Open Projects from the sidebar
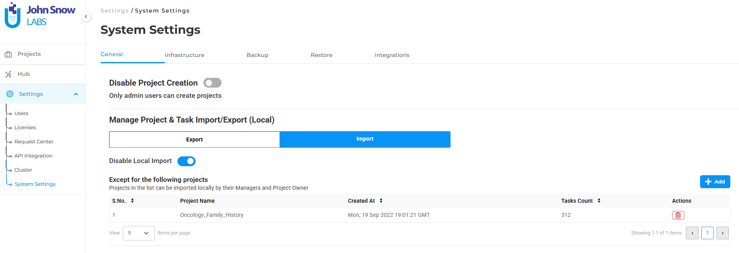This screenshot has height=253, width=739. point(29,54)
